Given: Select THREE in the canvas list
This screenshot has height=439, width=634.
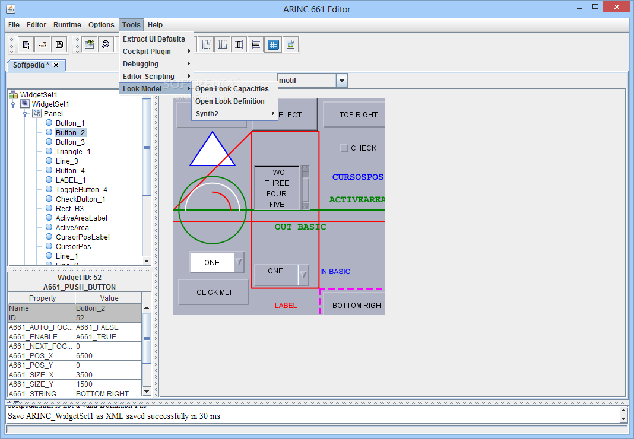Looking at the screenshot, I should coord(277,183).
